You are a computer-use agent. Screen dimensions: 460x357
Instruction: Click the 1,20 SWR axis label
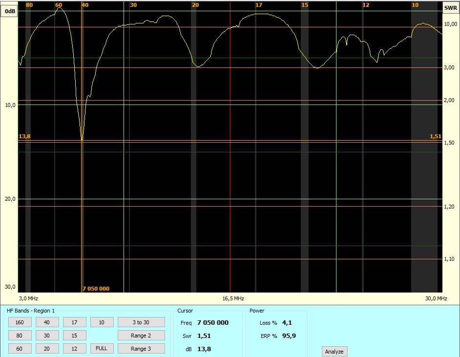pyautogui.click(x=449, y=207)
